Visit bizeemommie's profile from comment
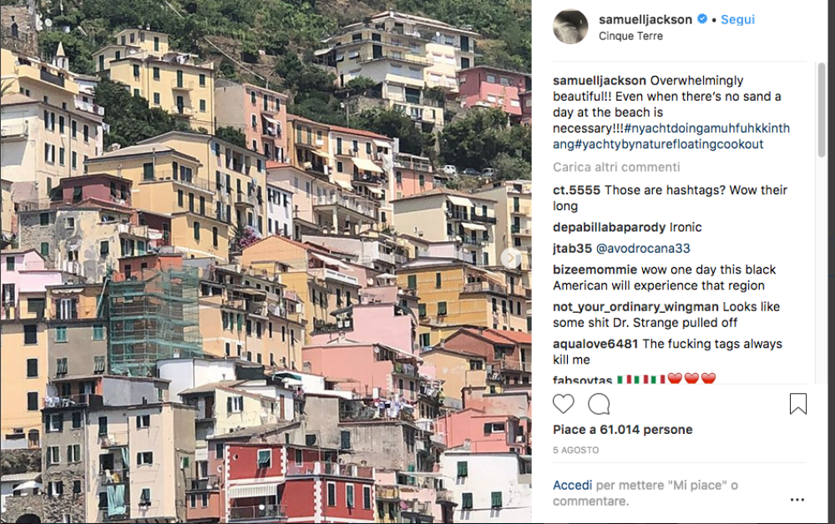 595,270
